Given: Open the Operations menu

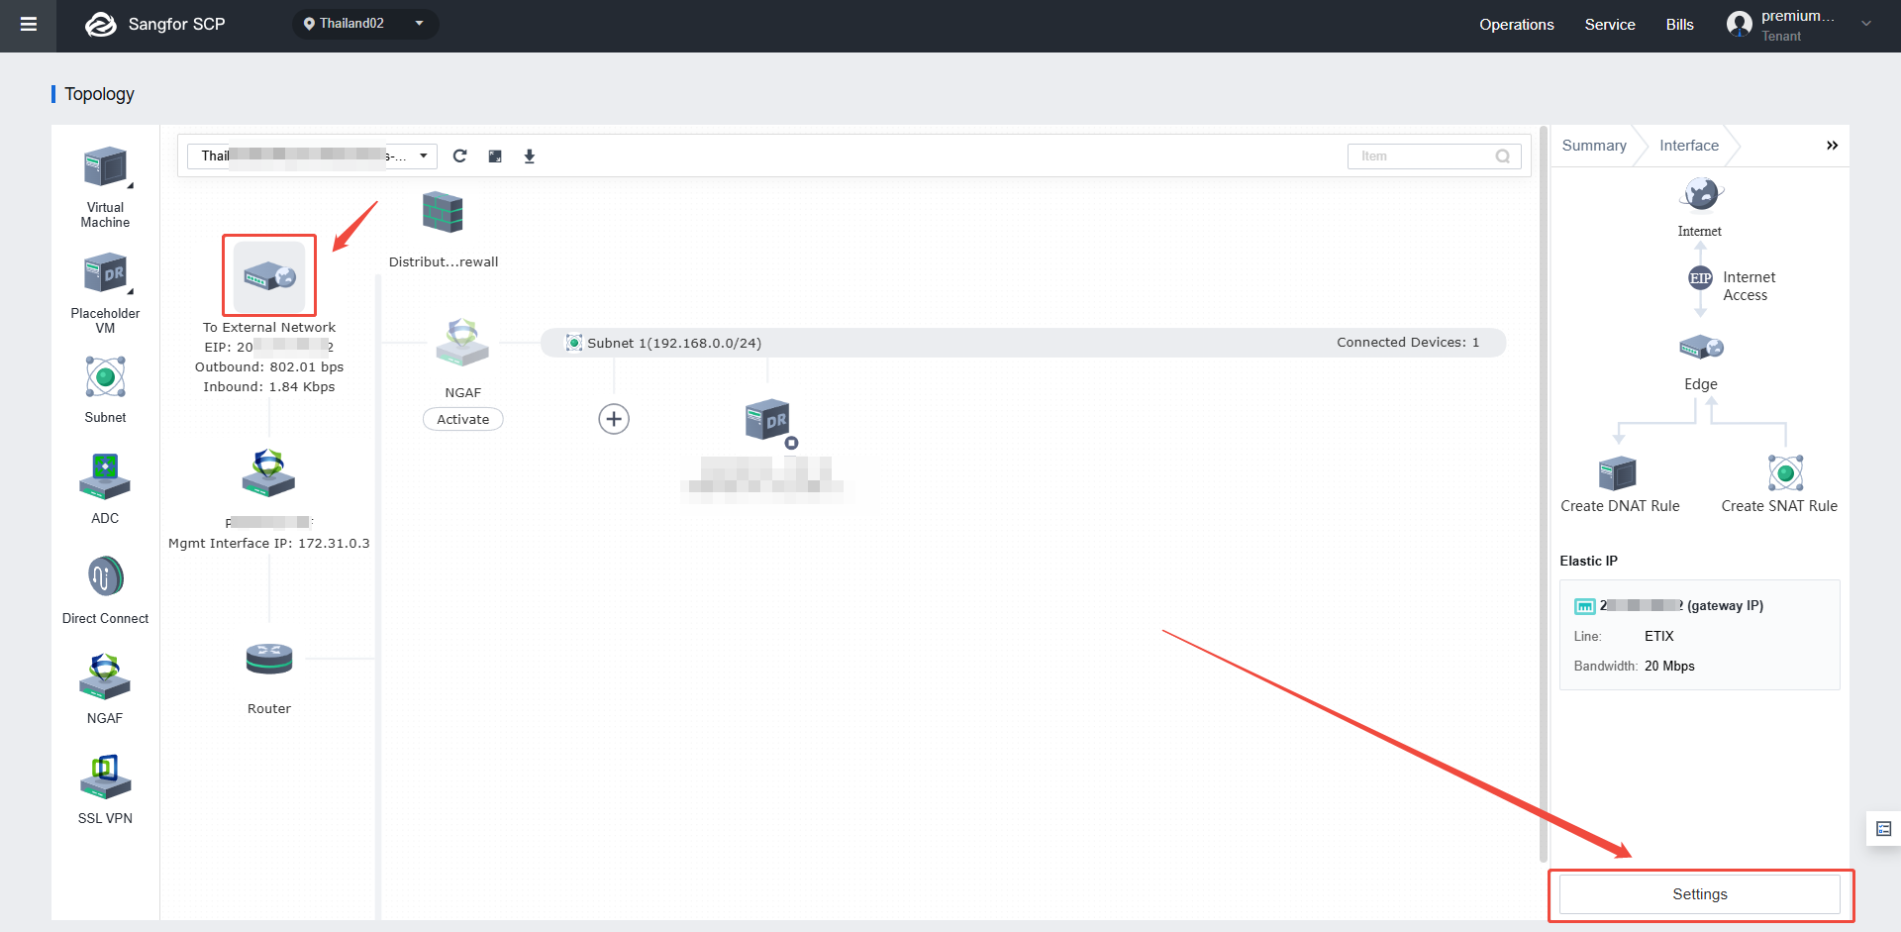Looking at the screenshot, I should tap(1516, 25).
